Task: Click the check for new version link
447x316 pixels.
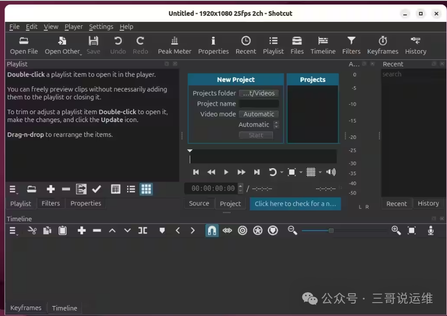Action: [295, 203]
